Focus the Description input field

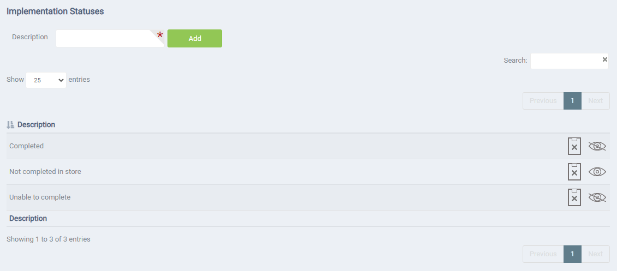click(x=110, y=39)
